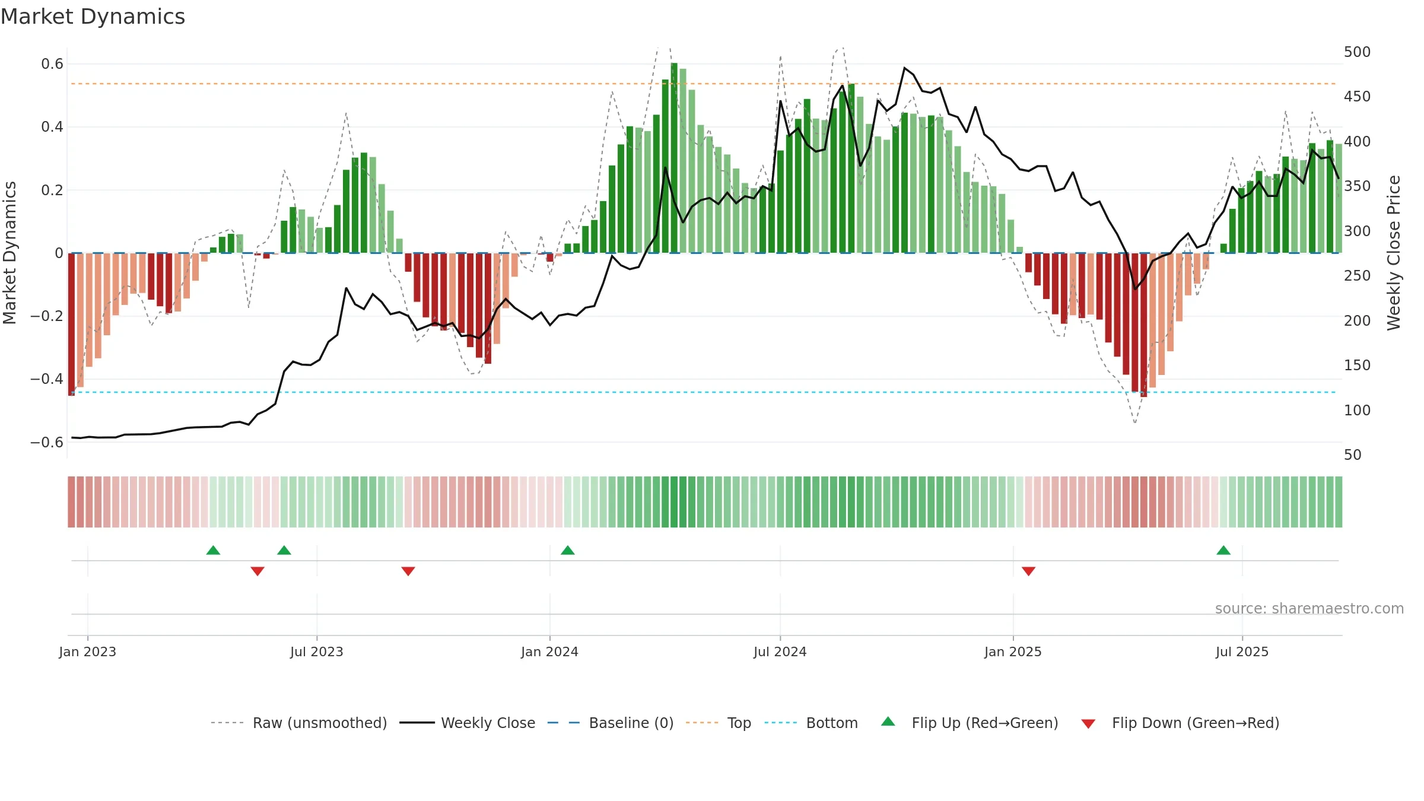Click the green flip-up marker after Jan 2024
This screenshot has height=801, width=1424.
click(568, 550)
